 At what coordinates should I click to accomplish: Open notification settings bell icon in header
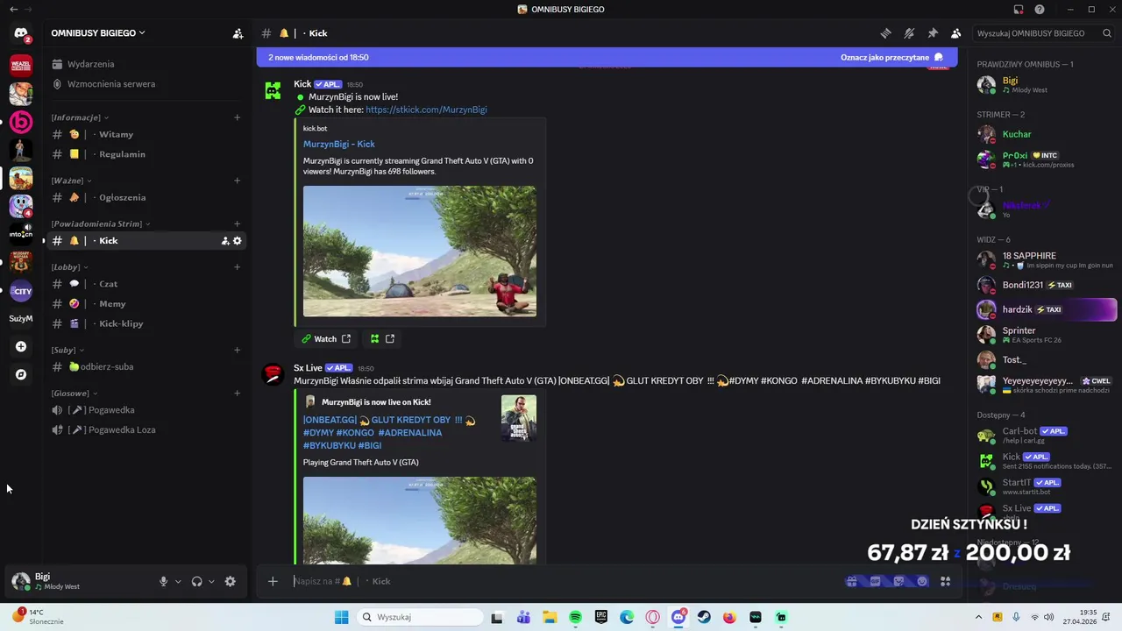tap(909, 33)
